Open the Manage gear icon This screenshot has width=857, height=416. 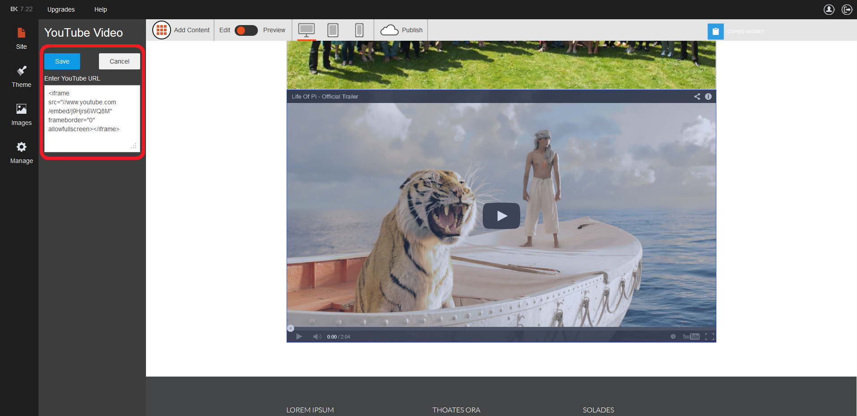(x=21, y=147)
